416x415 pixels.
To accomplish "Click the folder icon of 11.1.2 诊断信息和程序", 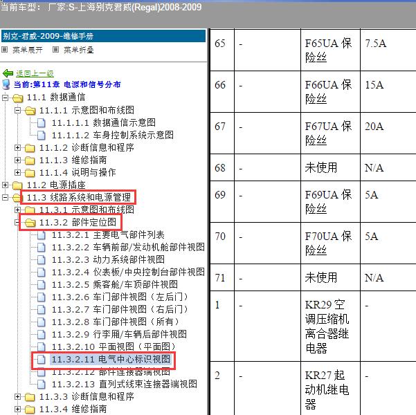I will 30,148.
